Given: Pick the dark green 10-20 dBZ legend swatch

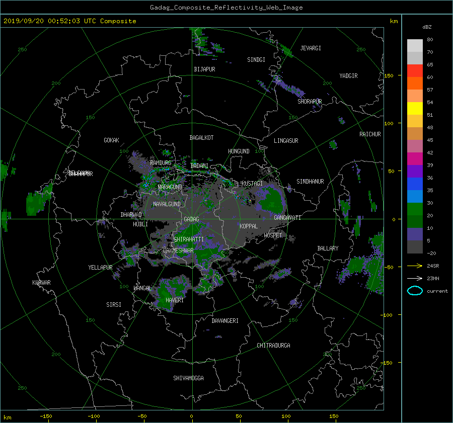Looking at the screenshot, I should (415, 221).
